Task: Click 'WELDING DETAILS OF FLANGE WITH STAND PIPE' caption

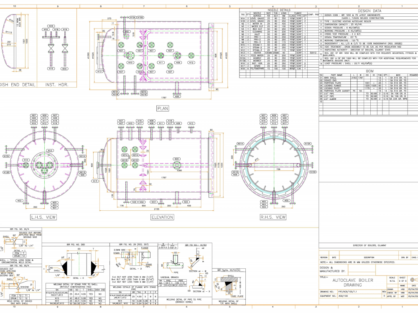Action: tap(134, 288)
